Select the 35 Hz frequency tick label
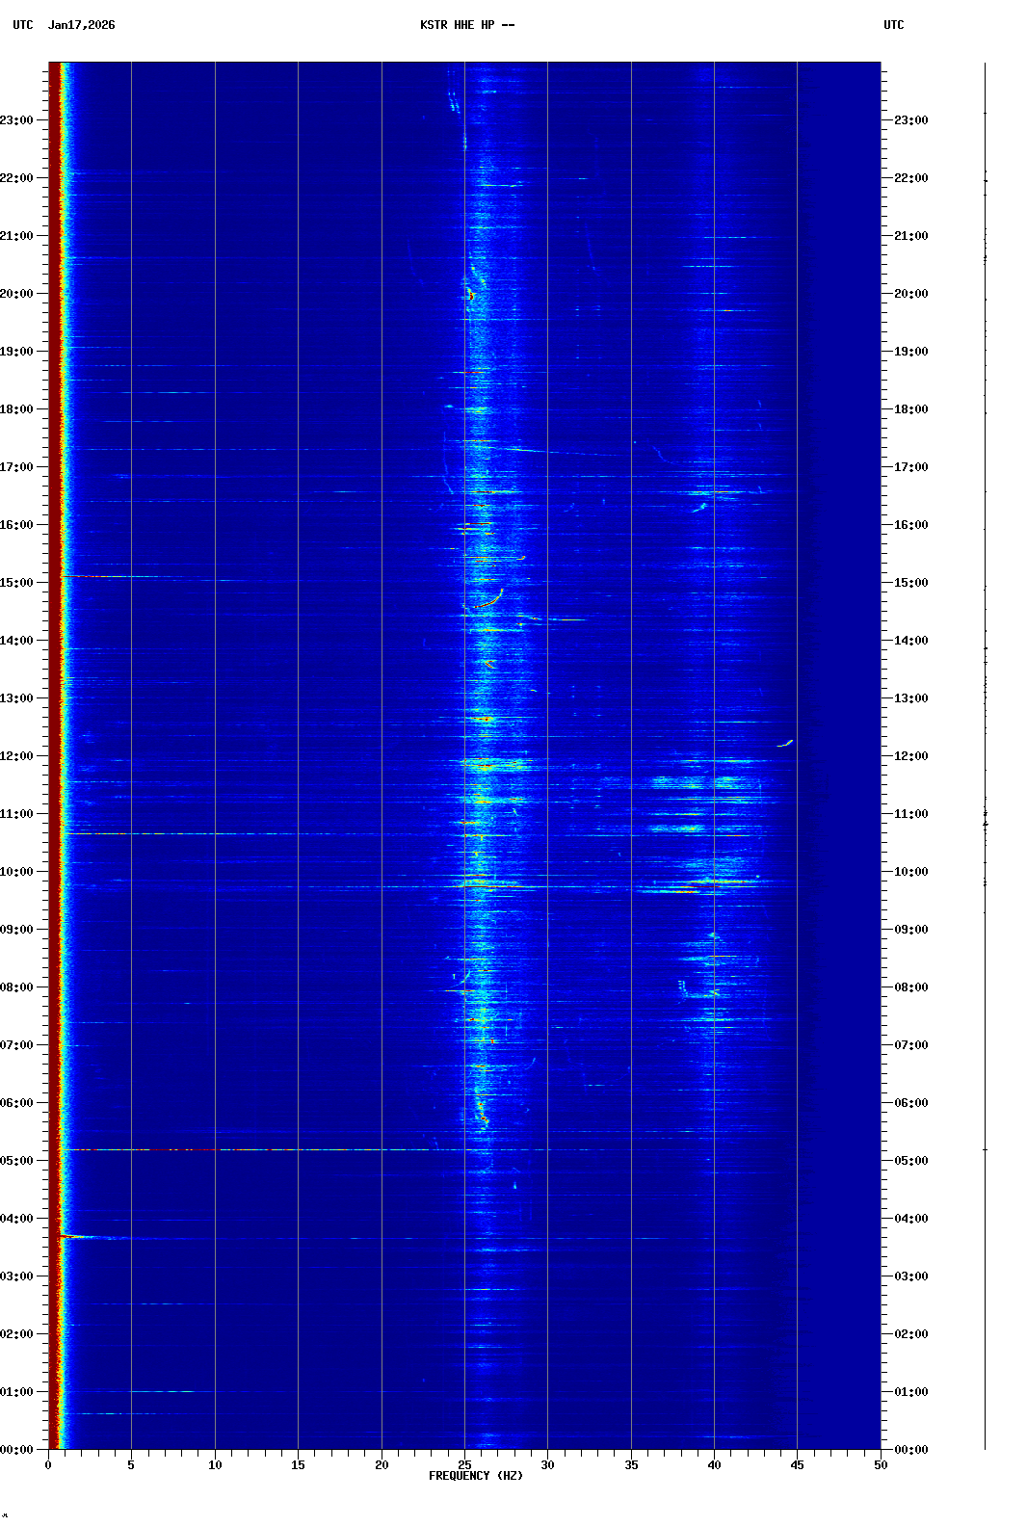The height and width of the screenshot is (1526, 1027). pyautogui.click(x=631, y=1465)
